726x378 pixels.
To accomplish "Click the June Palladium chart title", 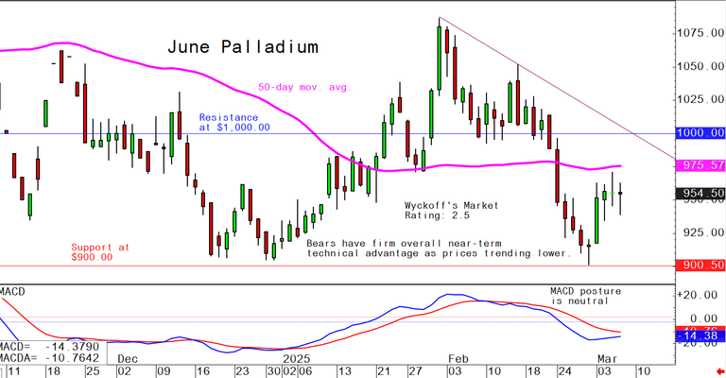I will coord(243,47).
